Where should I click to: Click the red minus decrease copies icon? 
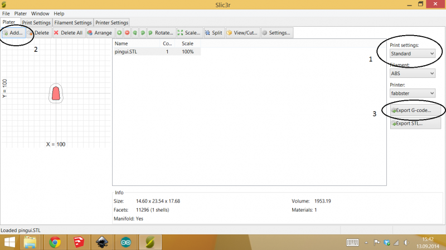127,33
